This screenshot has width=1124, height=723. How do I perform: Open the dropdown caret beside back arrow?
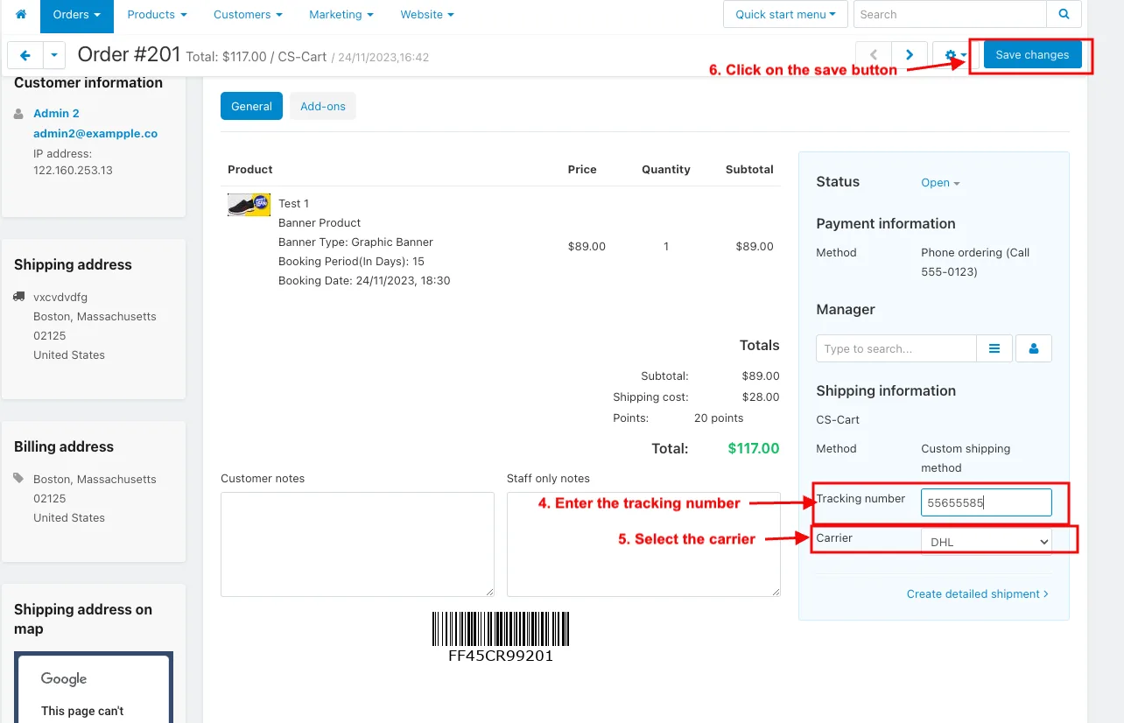pos(53,55)
